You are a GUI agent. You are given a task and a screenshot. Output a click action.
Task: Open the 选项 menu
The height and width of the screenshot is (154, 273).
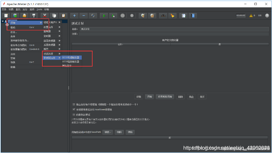pyautogui.click(x=32, y=10)
